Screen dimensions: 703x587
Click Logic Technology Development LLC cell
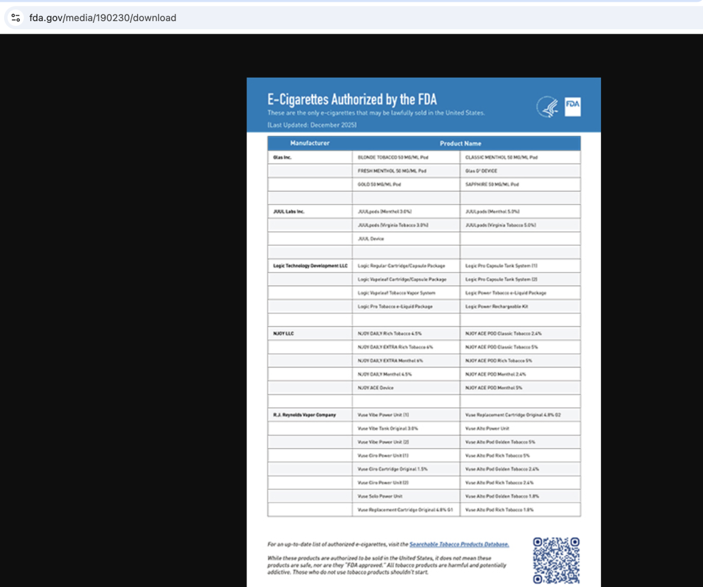[x=310, y=266]
